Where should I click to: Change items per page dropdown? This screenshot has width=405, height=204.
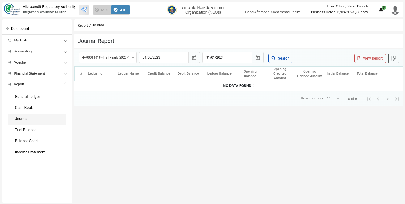333,98
